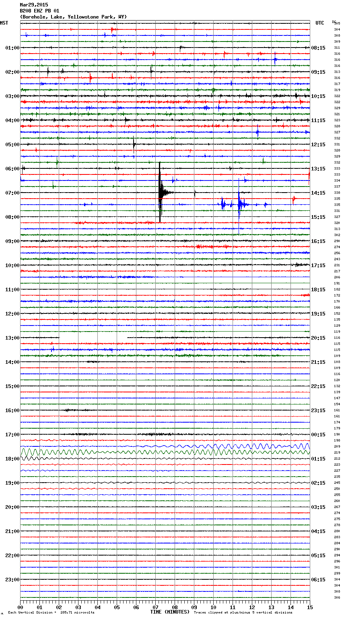Click the 21:15 UTC time label
The height and width of the screenshot is (618, 342).
(318, 362)
